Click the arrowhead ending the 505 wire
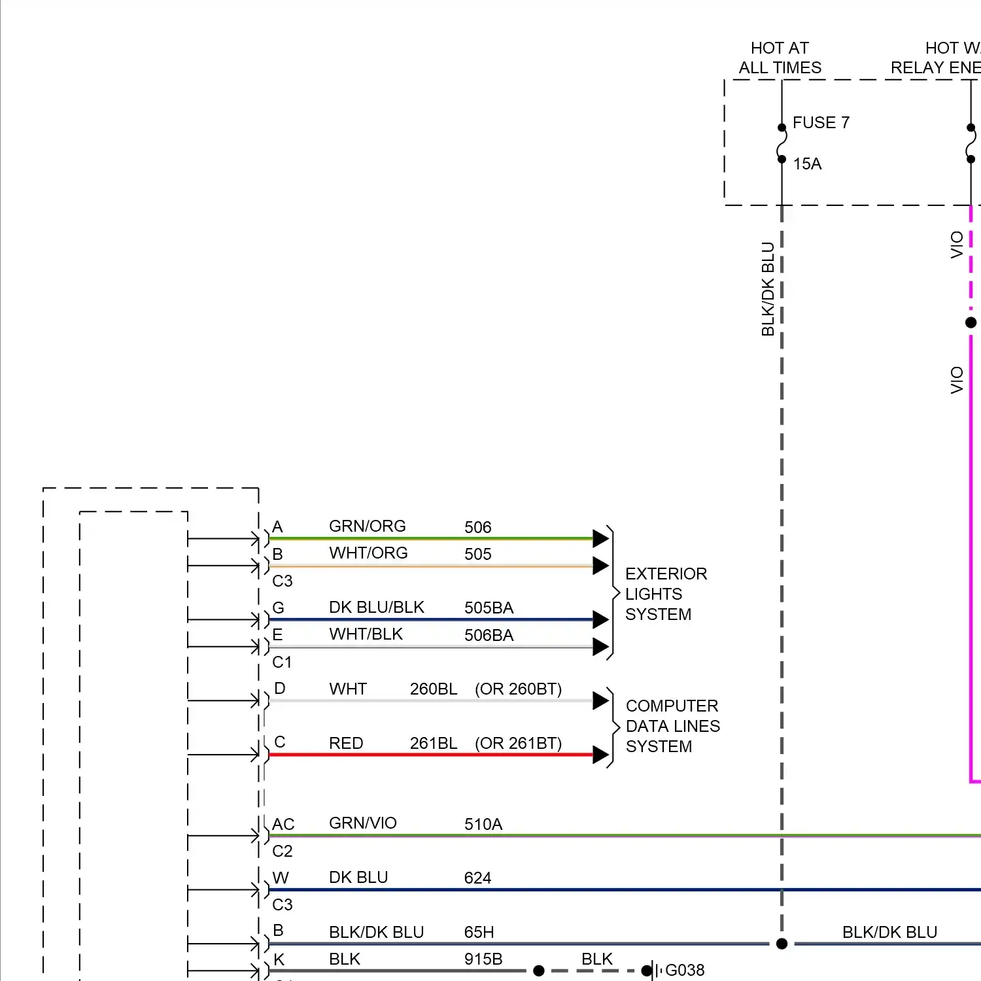The height and width of the screenshot is (981, 981). click(x=600, y=566)
